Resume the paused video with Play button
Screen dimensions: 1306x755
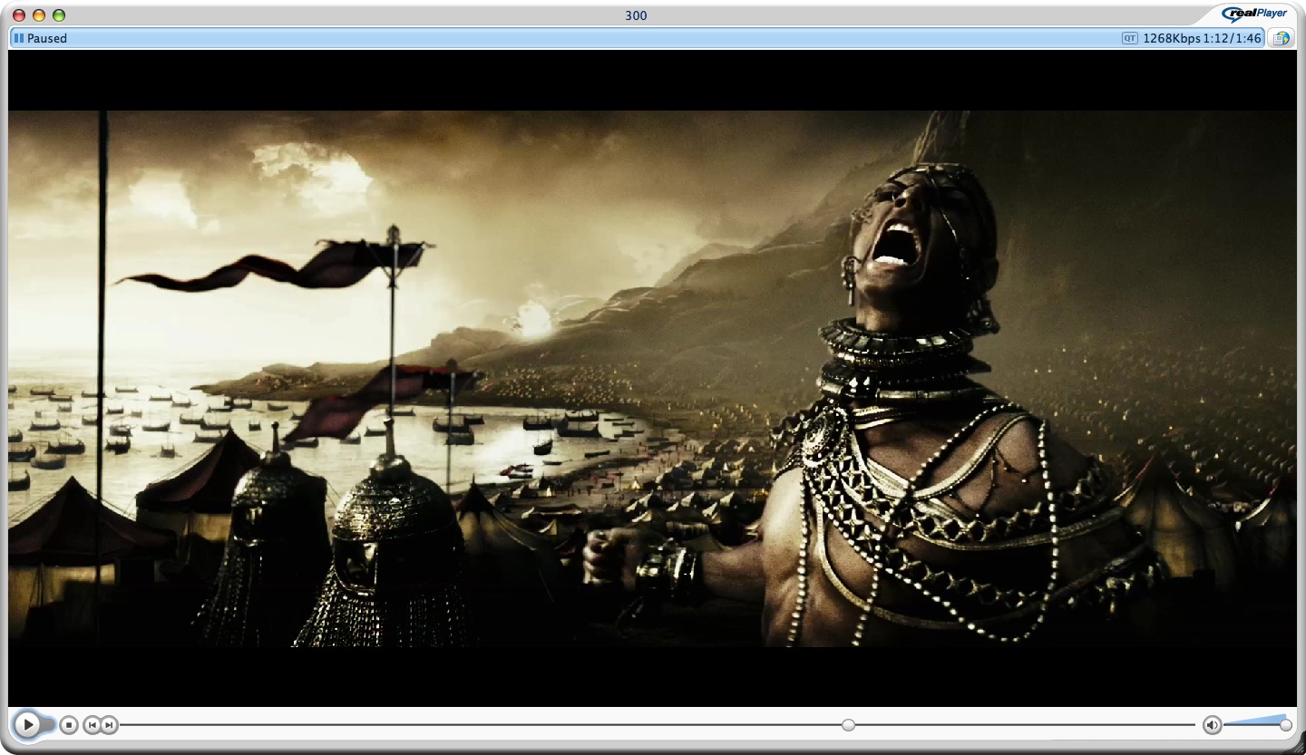click(28, 724)
